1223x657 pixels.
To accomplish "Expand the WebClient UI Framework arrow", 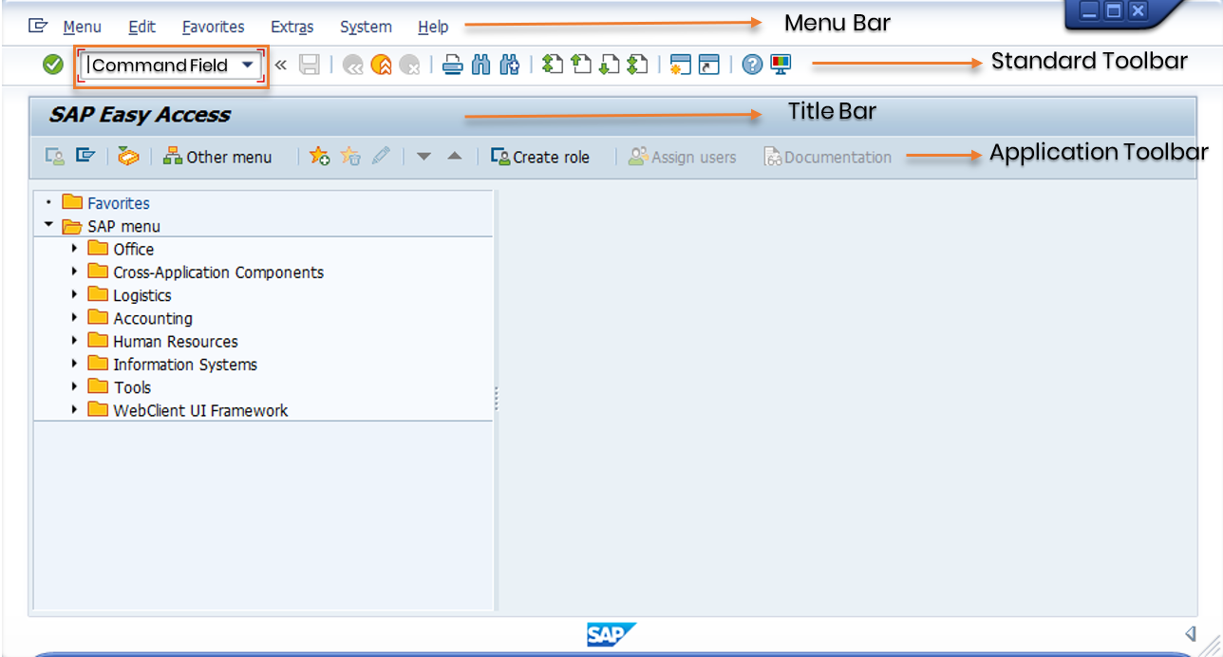I will pos(74,410).
